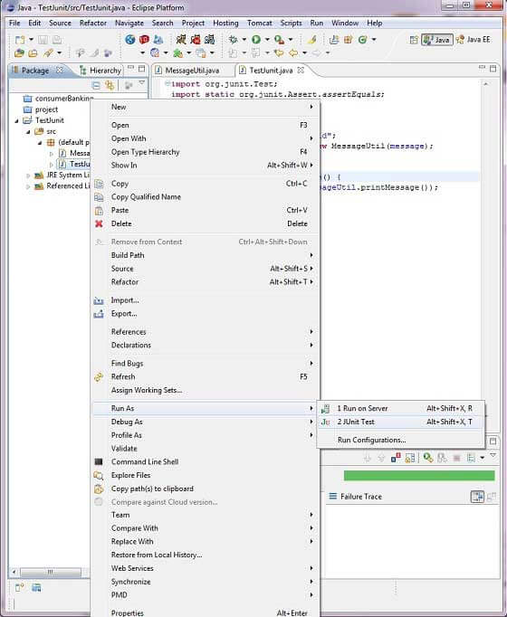
Task: Toggle Filter Stack Trace beside Failure Trace
Action: coord(477,497)
